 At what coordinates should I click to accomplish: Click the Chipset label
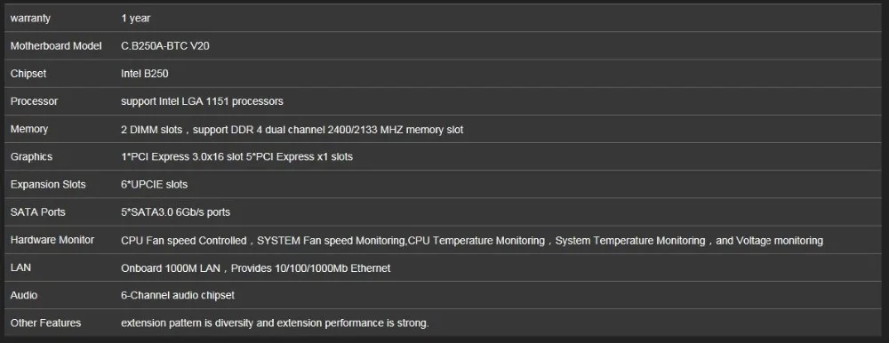click(28, 74)
